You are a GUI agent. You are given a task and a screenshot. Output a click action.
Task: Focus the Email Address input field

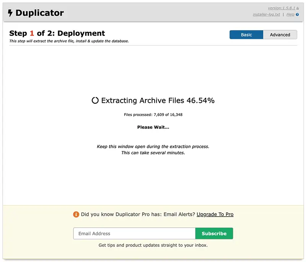[x=134, y=233]
